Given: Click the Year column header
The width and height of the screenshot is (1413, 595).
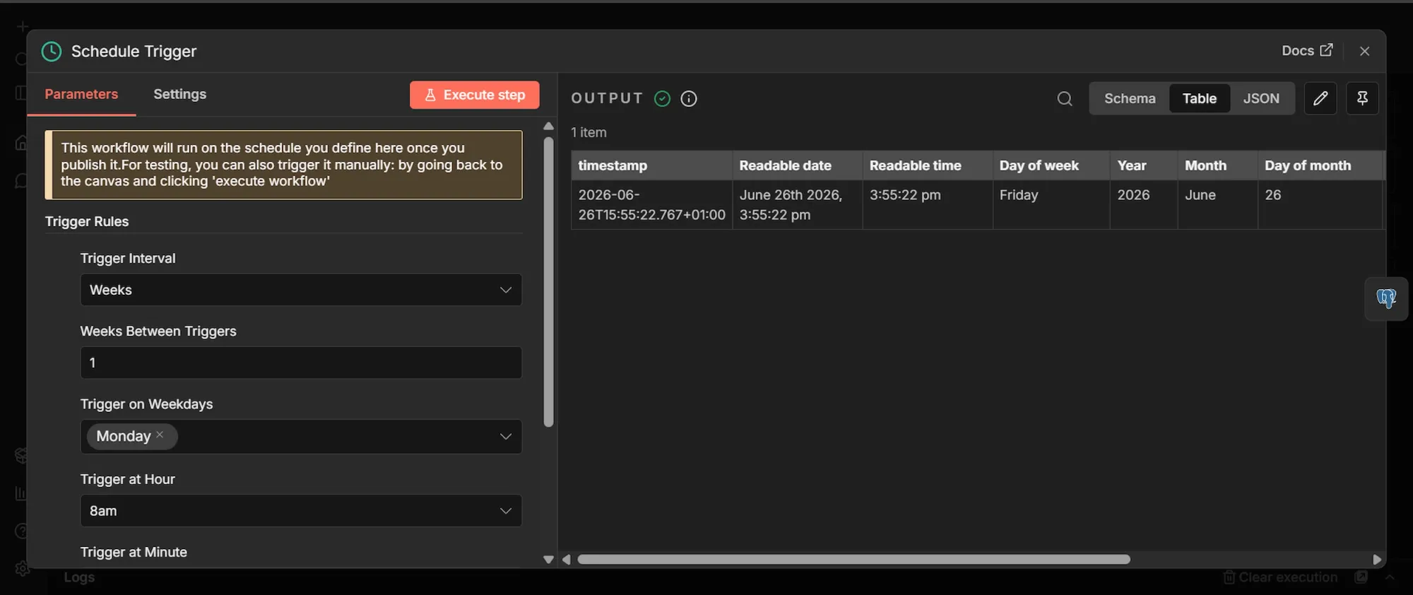Looking at the screenshot, I should click(1144, 165).
